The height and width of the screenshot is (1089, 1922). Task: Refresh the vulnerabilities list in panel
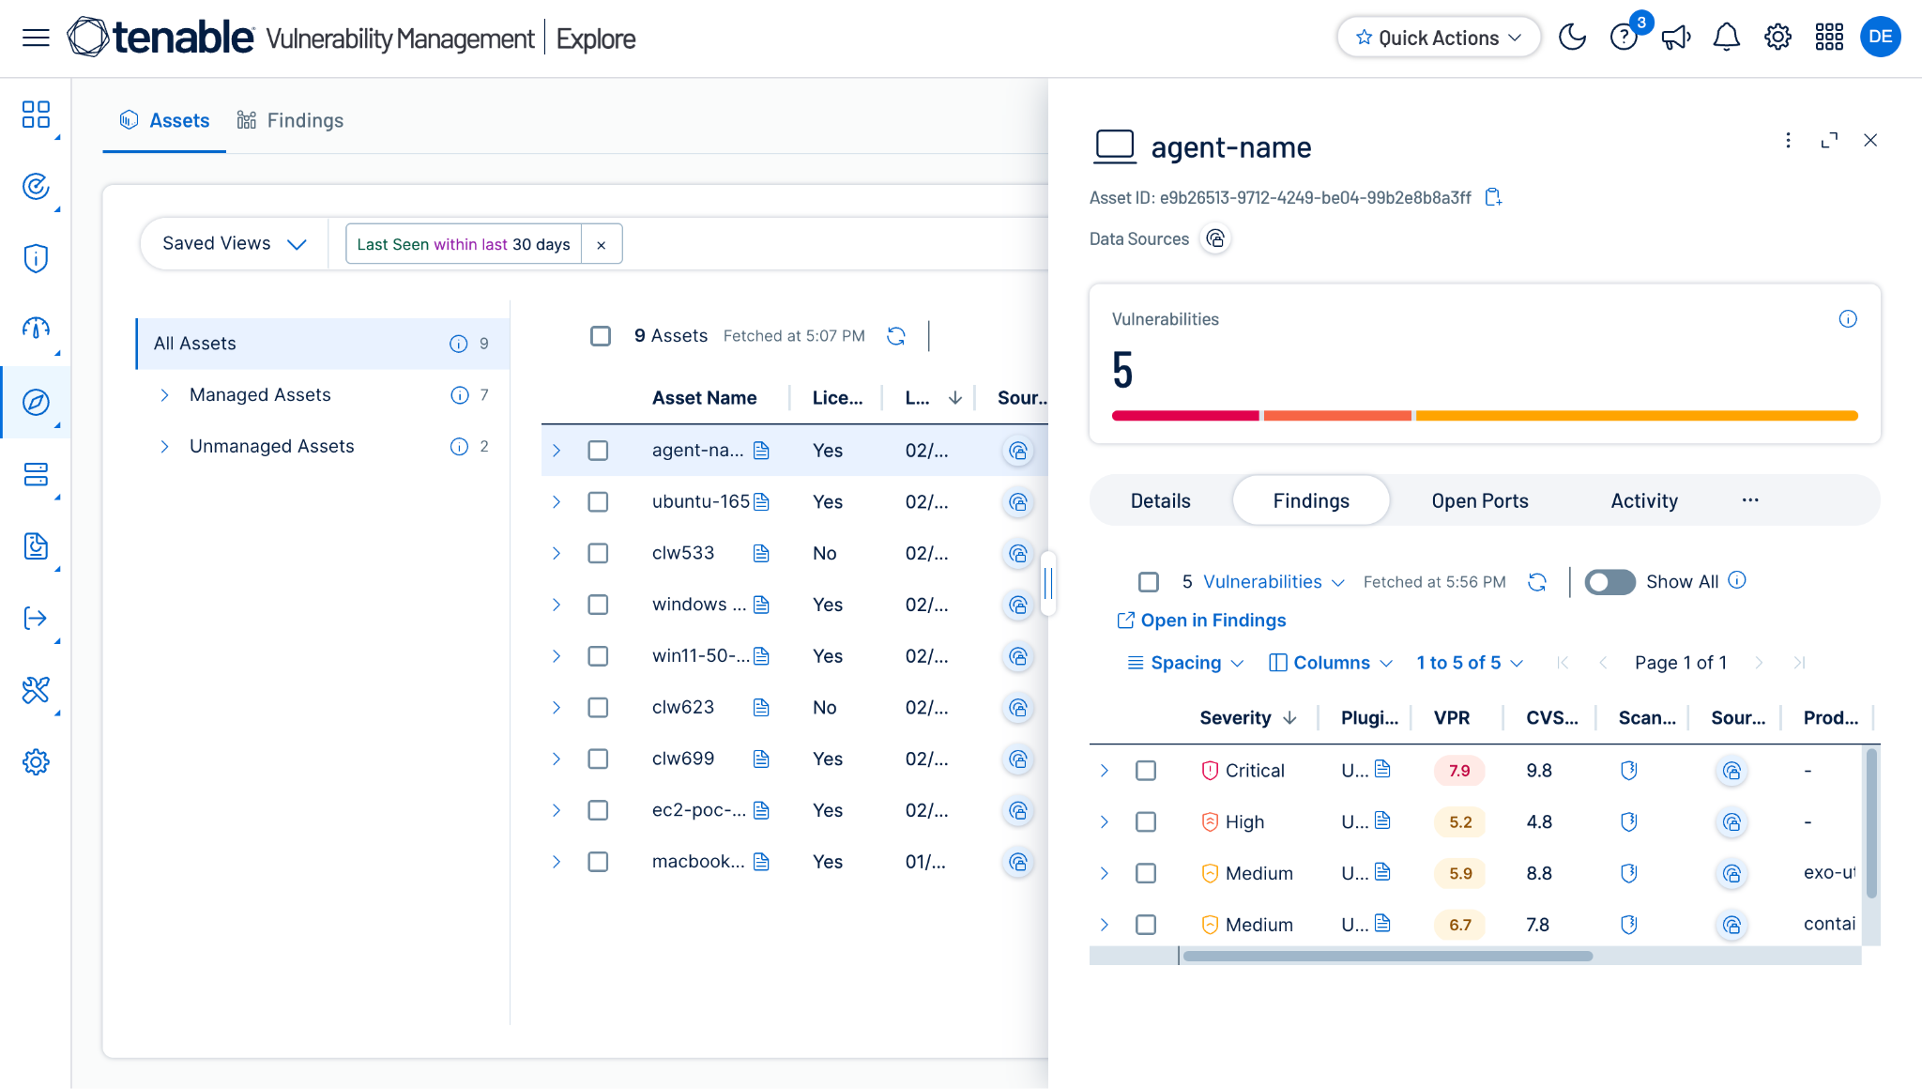pyautogui.click(x=1537, y=582)
